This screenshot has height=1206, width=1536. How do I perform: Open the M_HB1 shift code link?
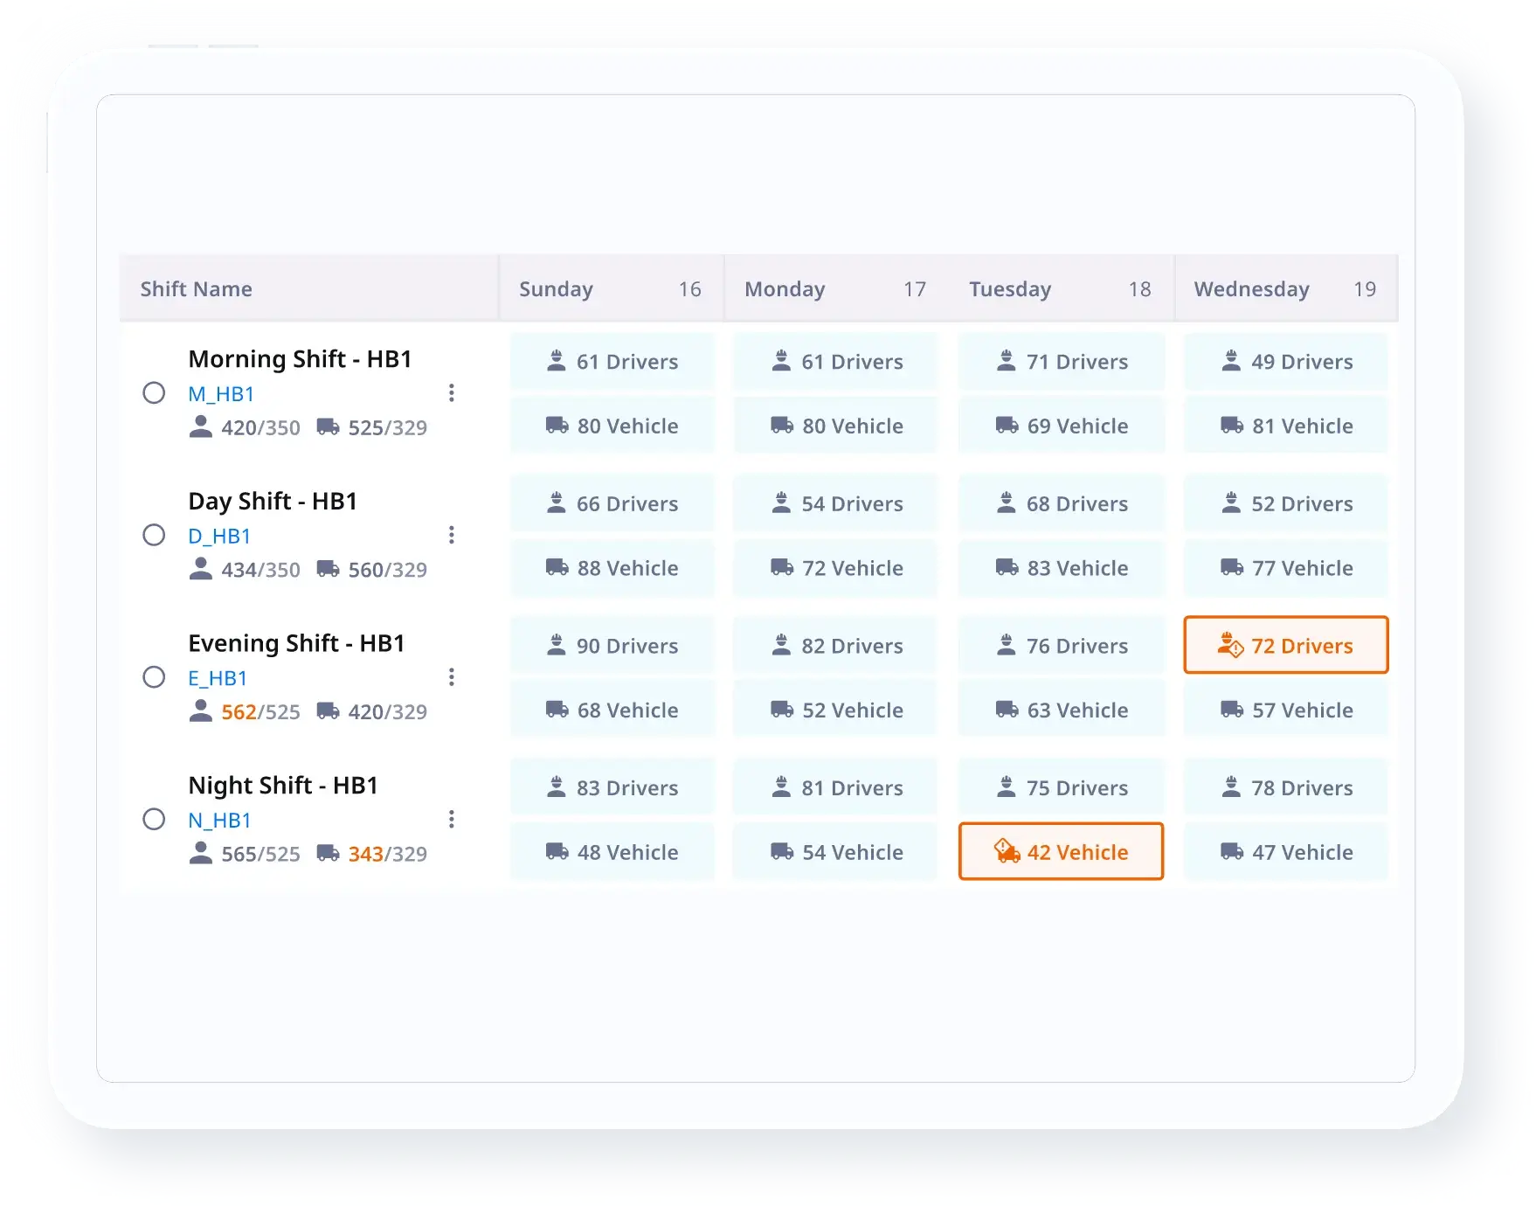click(221, 394)
